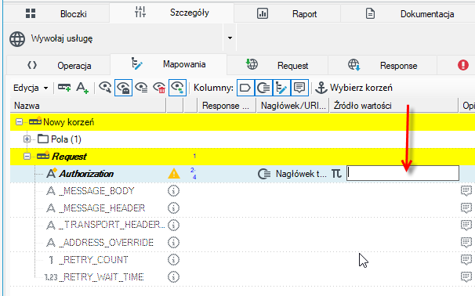This screenshot has height=296, width=475.
Task: Click the Źródło wartości column header
Action: [x=393, y=106]
